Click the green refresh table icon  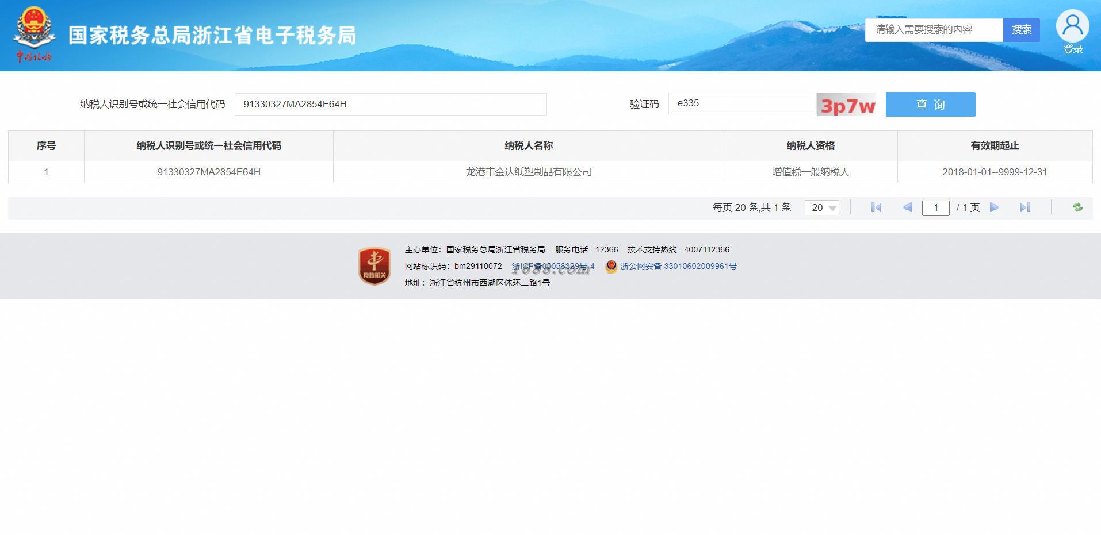click(x=1077, y=207)
